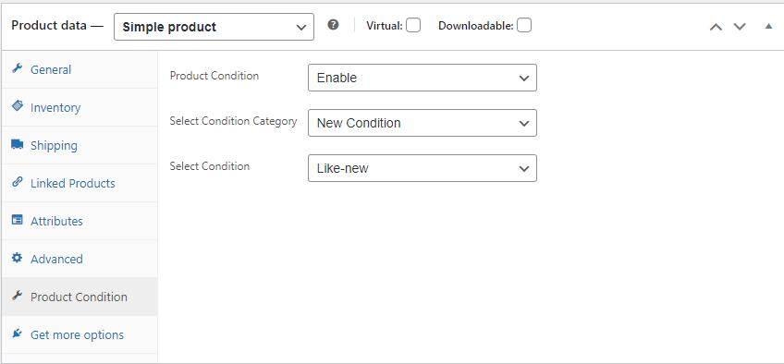This screenshot has width=784, height=364.
Task: Open the Linked Products tab
Action: click(80, 183)
